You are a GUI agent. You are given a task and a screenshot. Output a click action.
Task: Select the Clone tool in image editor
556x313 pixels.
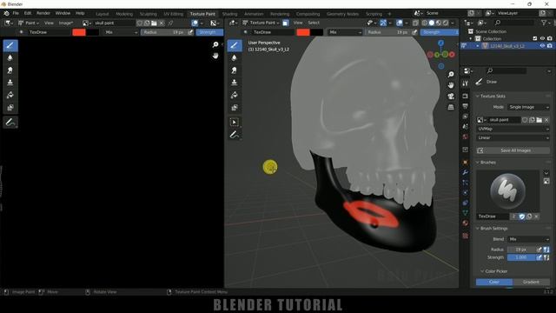click(10, 83)
